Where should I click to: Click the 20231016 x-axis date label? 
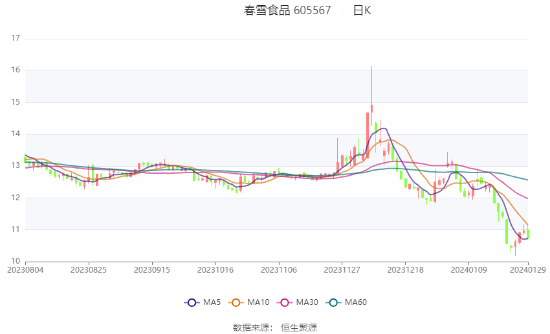[x=215, y=270]
